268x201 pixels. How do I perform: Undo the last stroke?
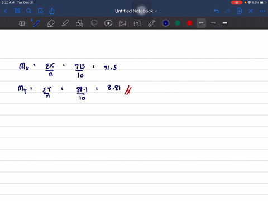(216, 11)
